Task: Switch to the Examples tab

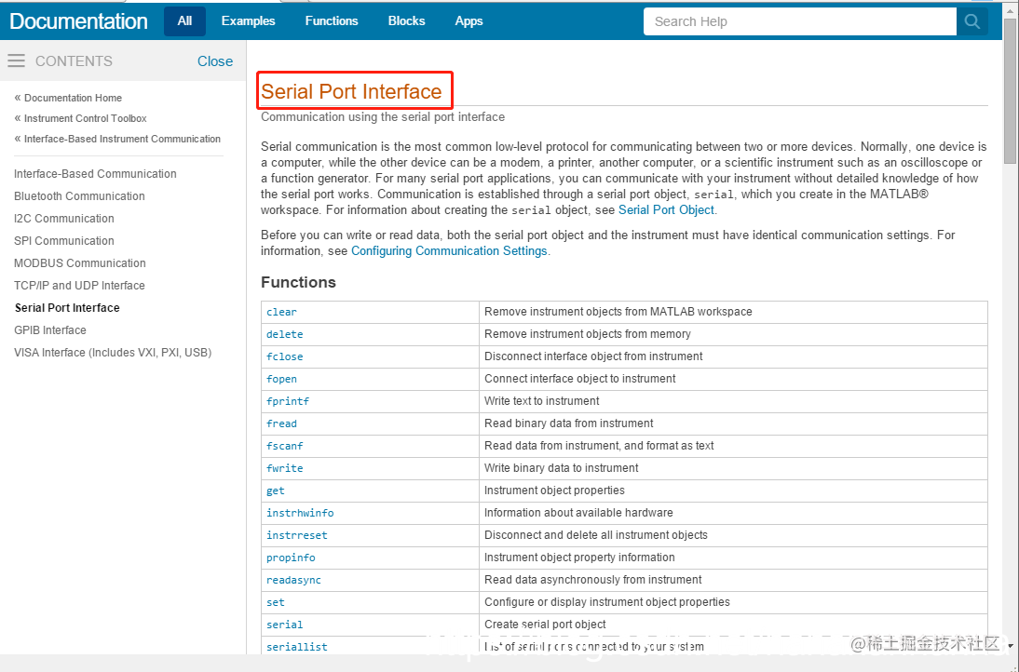Action: [248, 20]
